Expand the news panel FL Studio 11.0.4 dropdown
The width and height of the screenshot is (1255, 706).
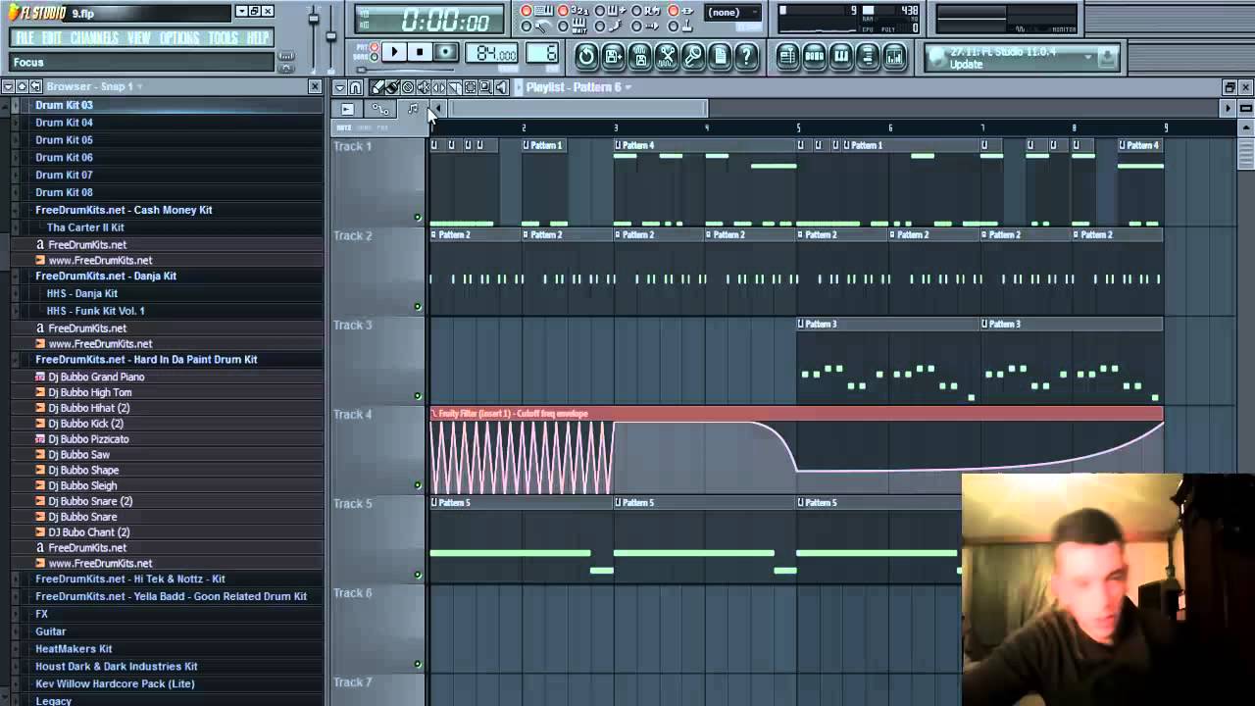[1087, 58]
